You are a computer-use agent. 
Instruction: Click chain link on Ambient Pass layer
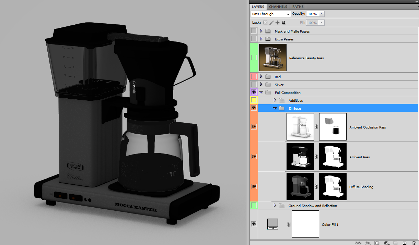[316, 157]
